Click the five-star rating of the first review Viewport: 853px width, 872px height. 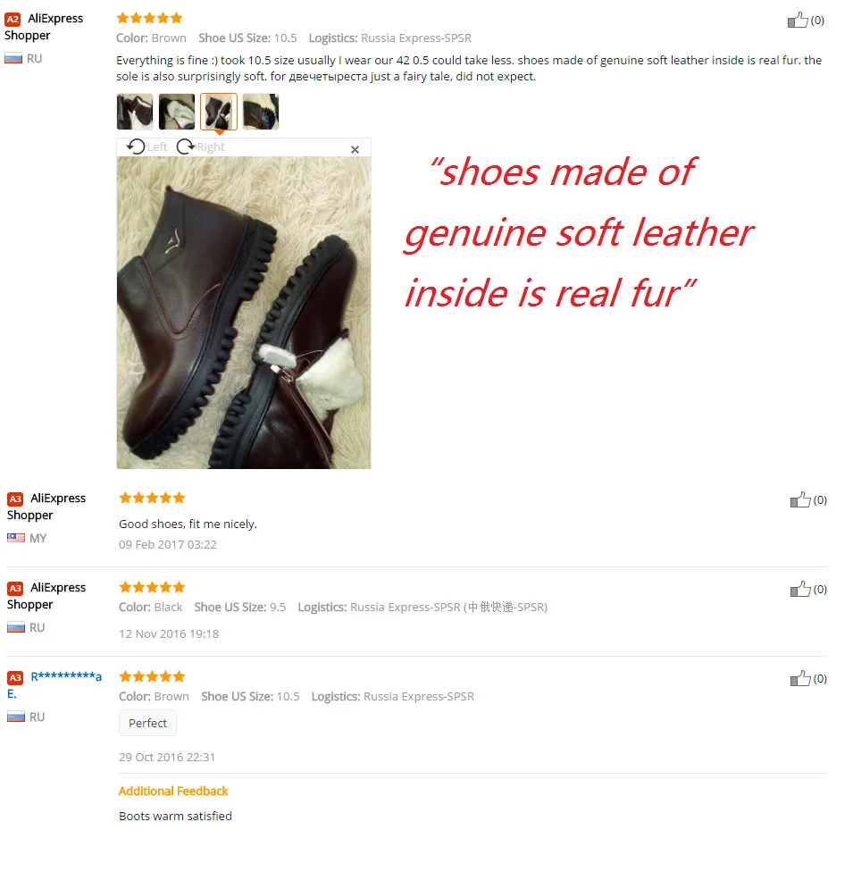point(149,19)
